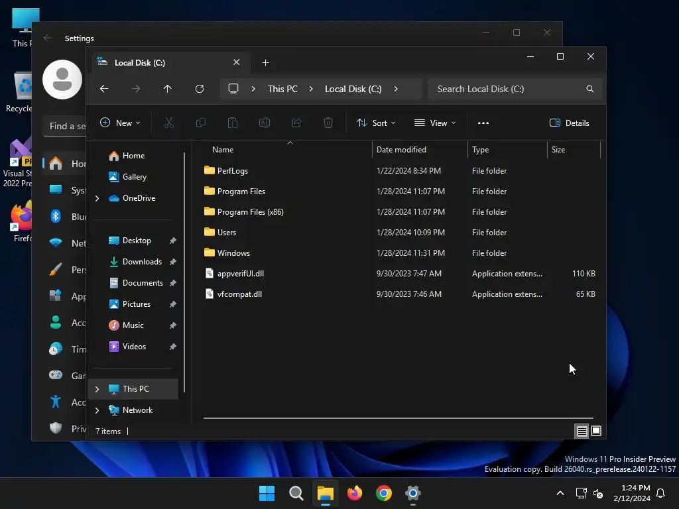Click chevron after This PC breadcrumb
Viewport: 679px width, 509px height.
click(311, 89)
